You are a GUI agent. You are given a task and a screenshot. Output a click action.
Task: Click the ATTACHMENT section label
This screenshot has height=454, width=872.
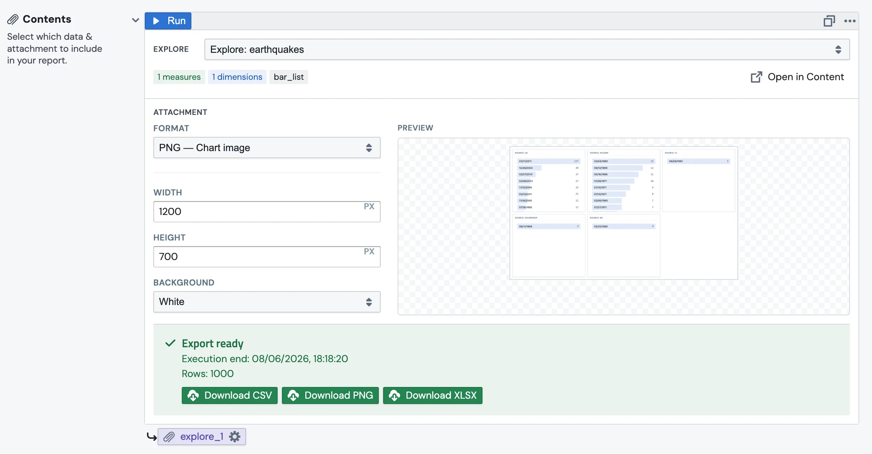[180, 112]
